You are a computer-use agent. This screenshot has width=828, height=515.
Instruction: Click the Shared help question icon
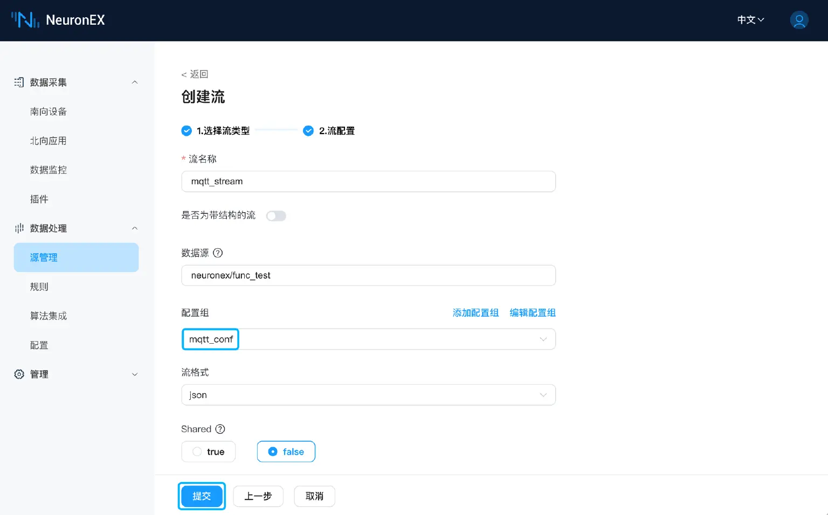pyautogui.click(x=220, y=429)
